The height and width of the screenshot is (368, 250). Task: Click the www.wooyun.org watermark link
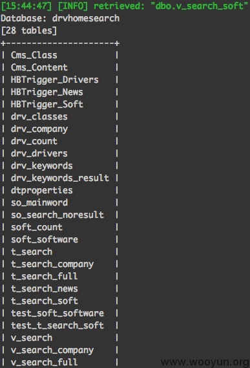(205, 362)
